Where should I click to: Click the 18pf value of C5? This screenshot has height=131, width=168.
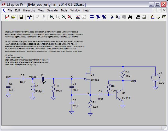(x=22, y=82)
